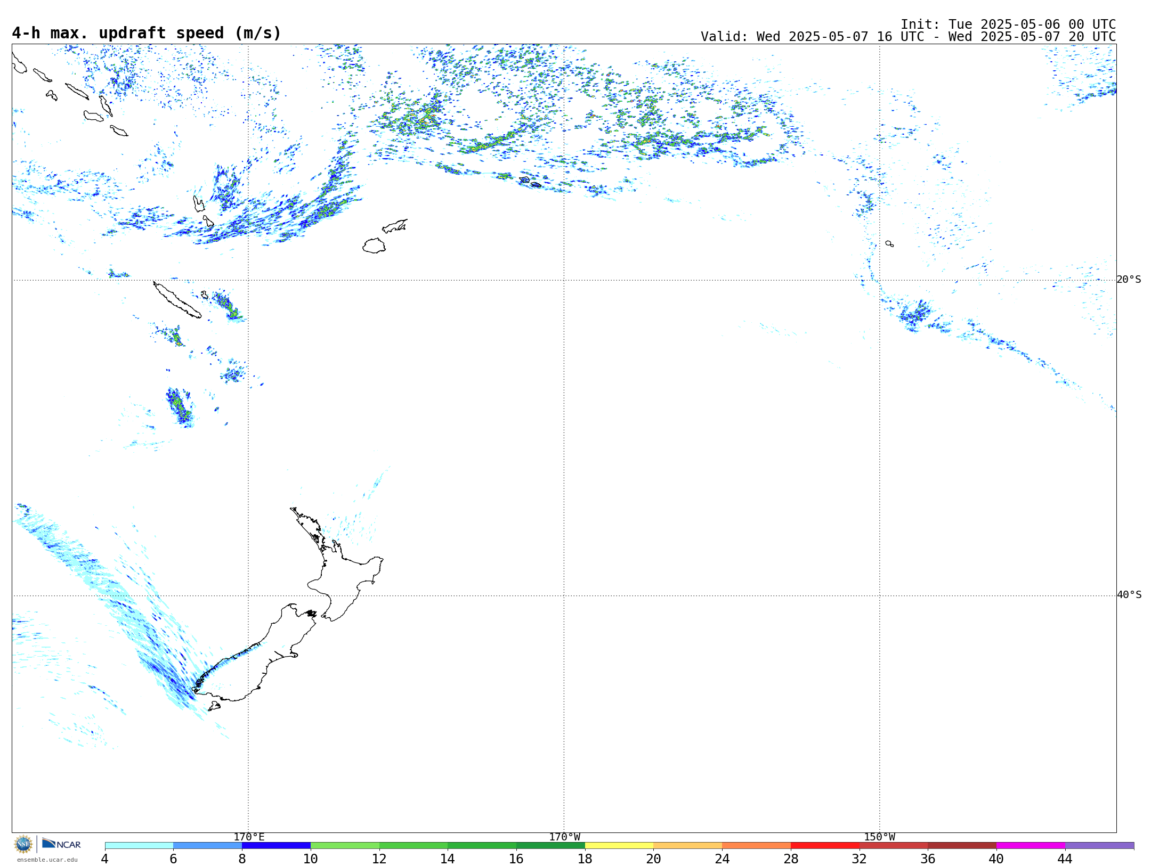1151x866 pixels.
Task: Pick the light green 10–12 colorbar segment
Action: [x=345, y=846]
